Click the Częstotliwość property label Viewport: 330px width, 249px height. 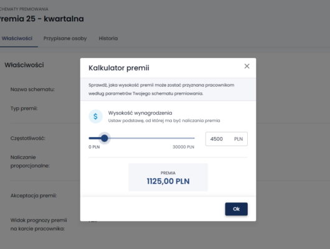pyautogui.click(x=28, y=138)
